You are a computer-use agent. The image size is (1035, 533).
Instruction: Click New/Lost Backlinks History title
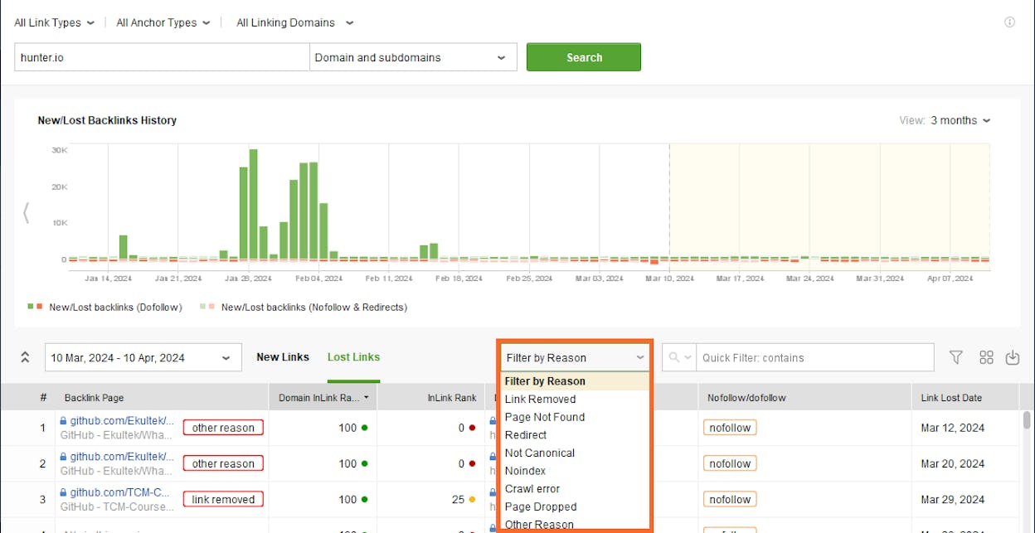click(x=107, y=120)
